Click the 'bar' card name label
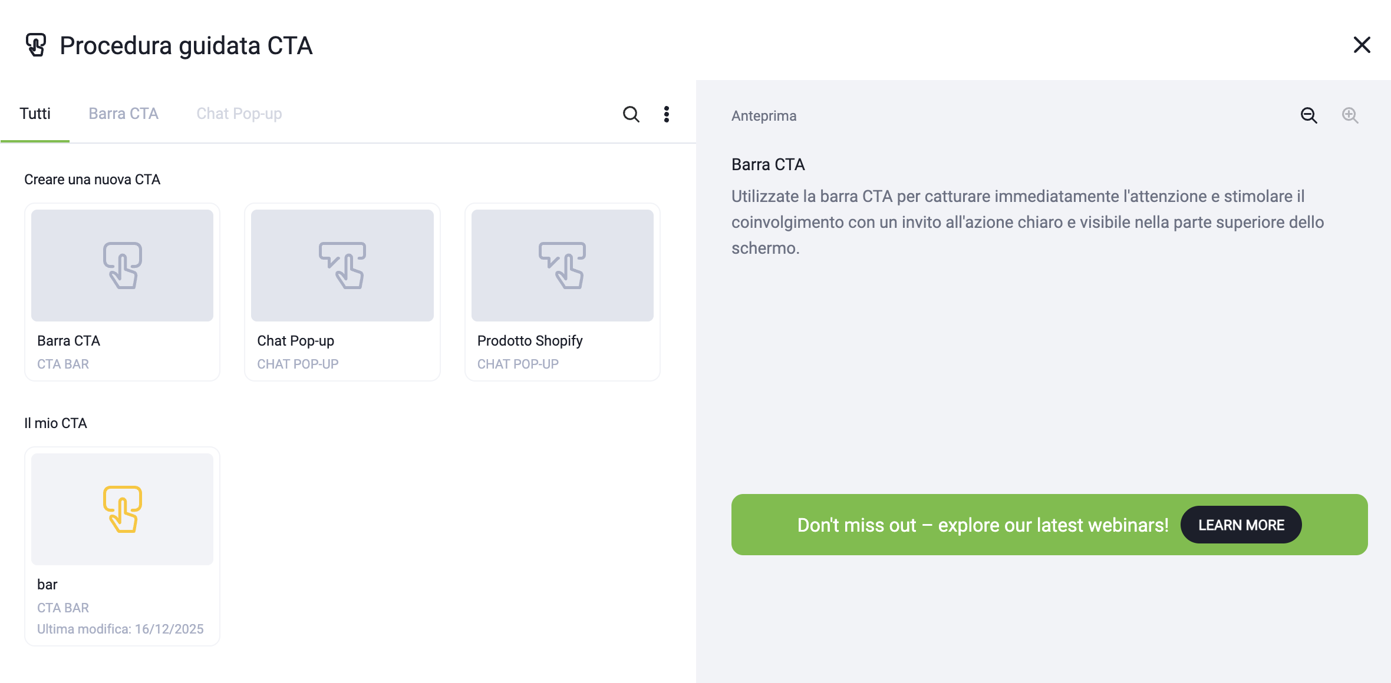This screenshot has width=1391, height=683. click(47, 585)
